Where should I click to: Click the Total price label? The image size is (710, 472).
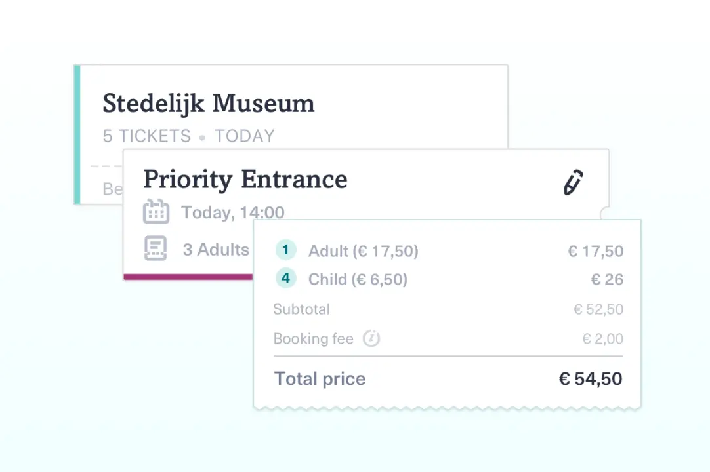click(320, 379)
